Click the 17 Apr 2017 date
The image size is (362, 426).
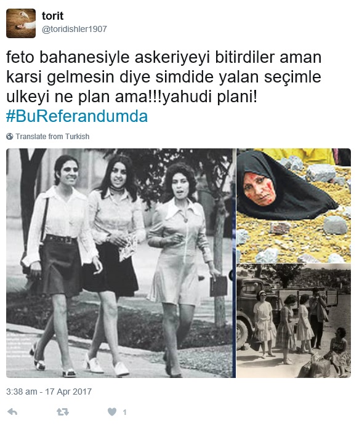pos(68,392)
